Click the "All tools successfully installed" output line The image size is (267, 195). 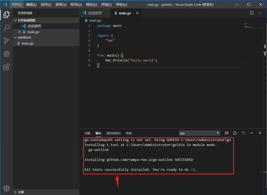coord(141,169)
